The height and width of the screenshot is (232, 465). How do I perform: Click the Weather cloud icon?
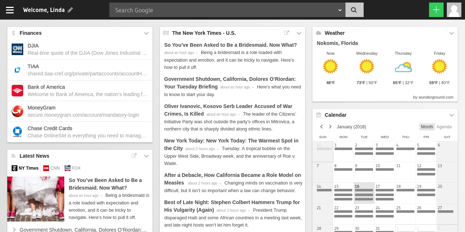click(319, 33)
